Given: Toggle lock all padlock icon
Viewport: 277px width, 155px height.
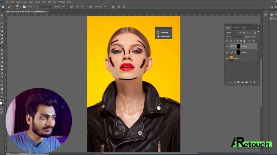Looking at the screenshot, I should point(244,41).
